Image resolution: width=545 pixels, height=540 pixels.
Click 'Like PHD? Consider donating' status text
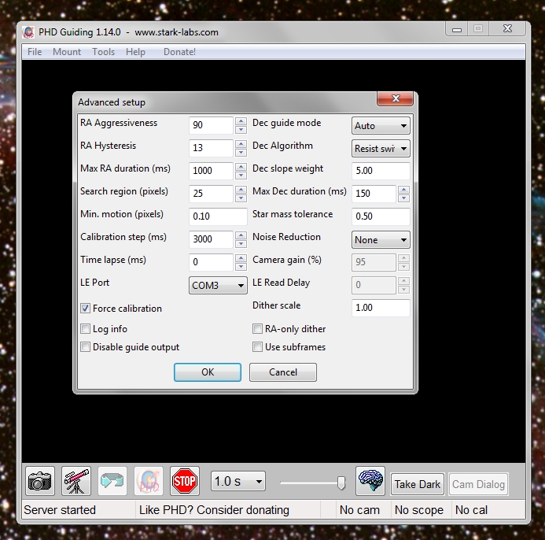214,510
